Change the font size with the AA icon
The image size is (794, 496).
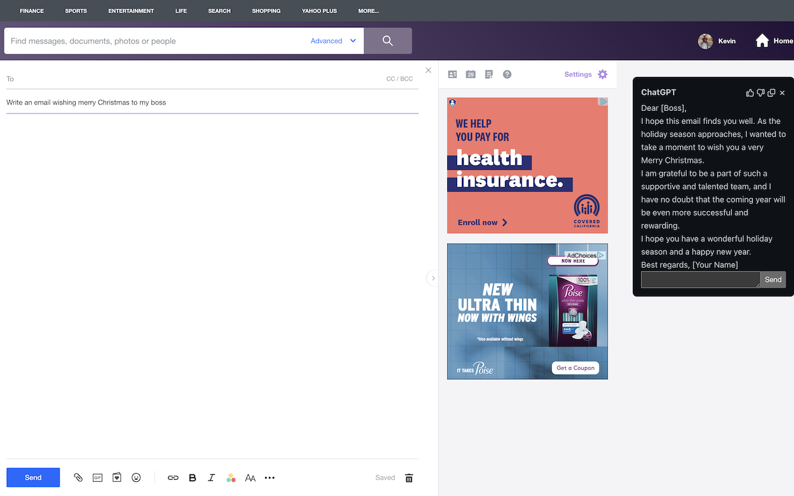[250, 477]
